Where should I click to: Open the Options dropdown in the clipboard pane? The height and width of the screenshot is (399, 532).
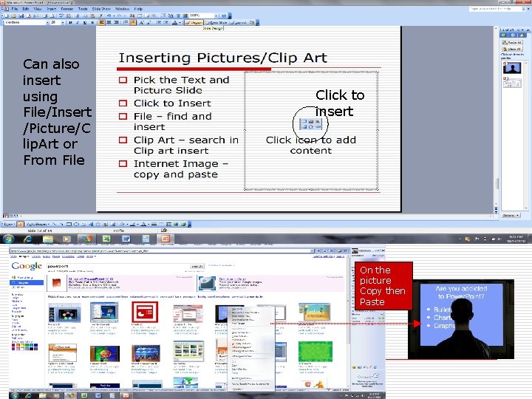pyautogui.click(x=511, y=216)
